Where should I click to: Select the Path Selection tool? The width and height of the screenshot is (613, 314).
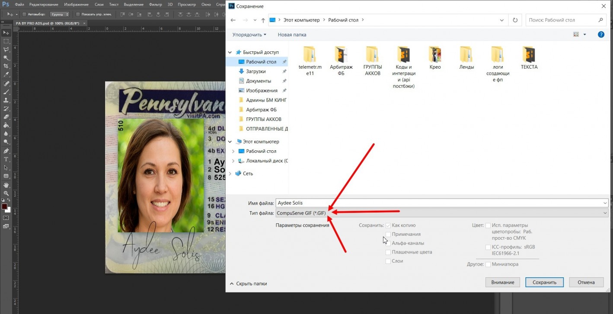(x=6, y=168)
